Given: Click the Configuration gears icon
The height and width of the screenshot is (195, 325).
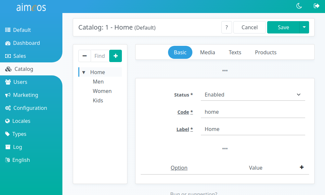Looking at the screenshot, I should (8, 108).
